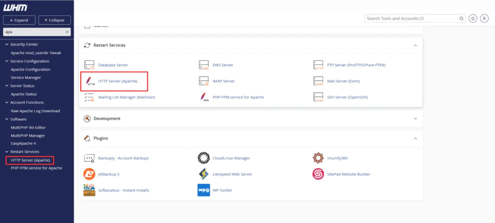Image resolution: width=495 pixels, height=223 pixels.
Task: Open Apache mod_userdir Tweak
Action: pos(36,53)
